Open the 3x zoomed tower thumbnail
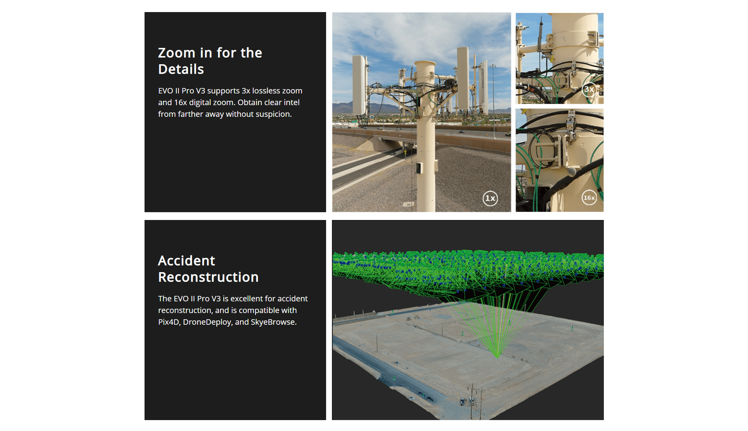 [559, 58]
